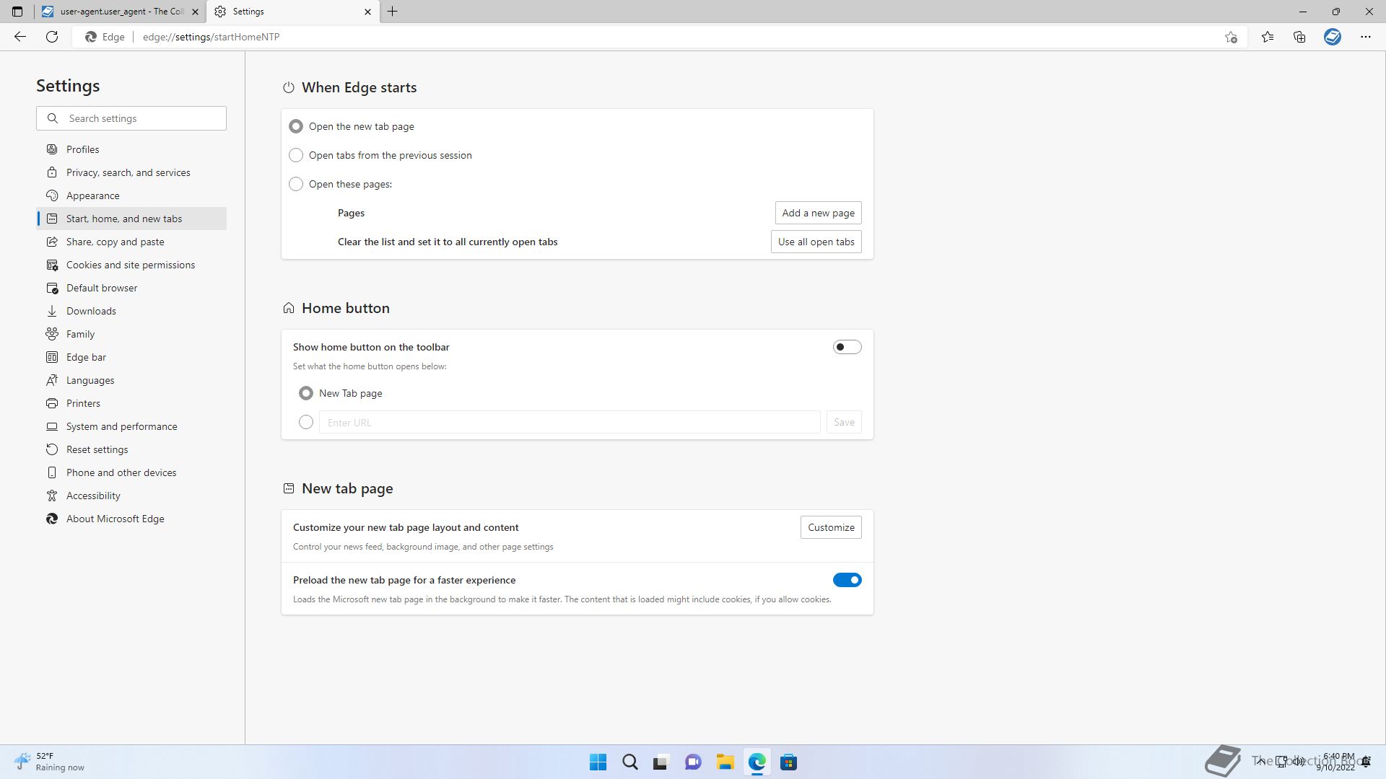
Task: Select Start, home, and new tabs
Action: tap(131, 219)
